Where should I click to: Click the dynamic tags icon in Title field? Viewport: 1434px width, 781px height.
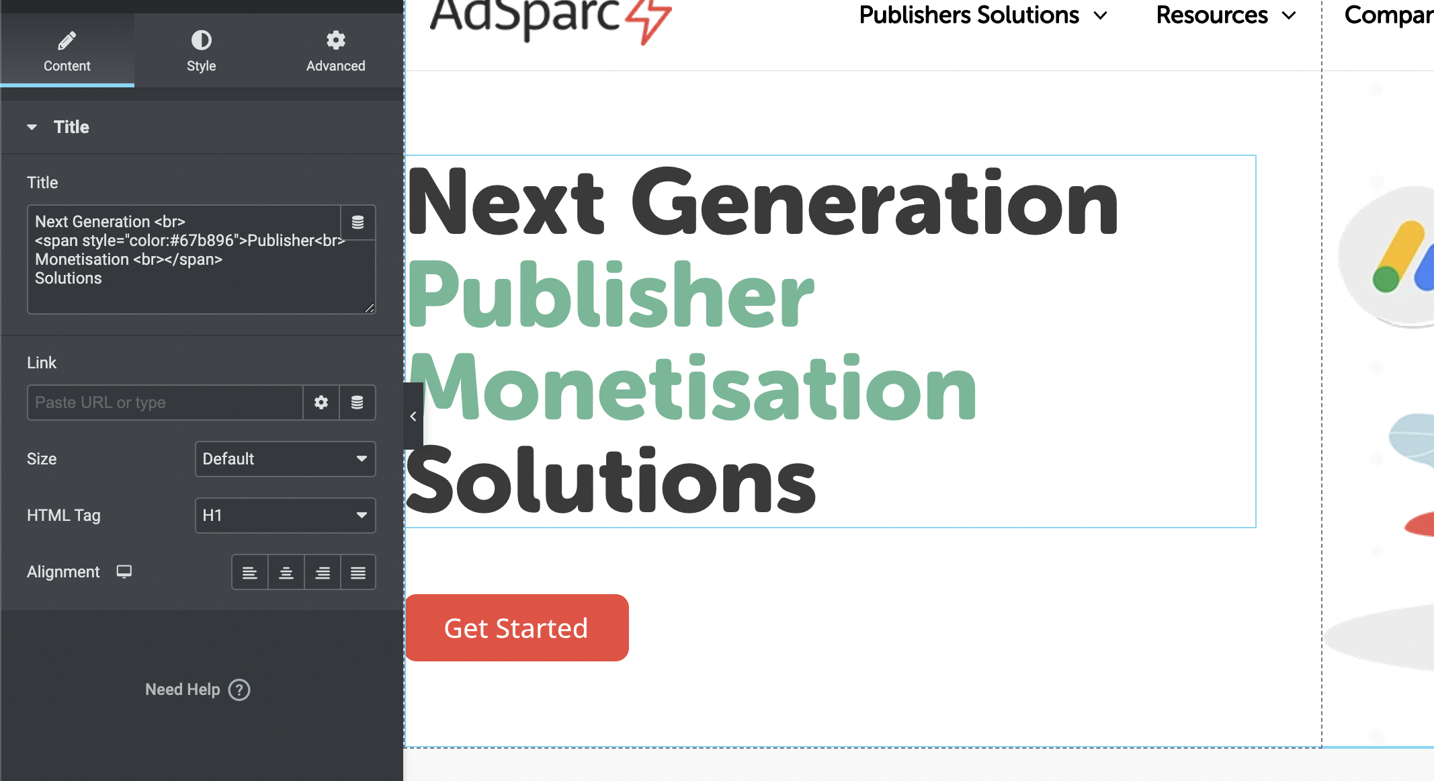pos(357,222)
